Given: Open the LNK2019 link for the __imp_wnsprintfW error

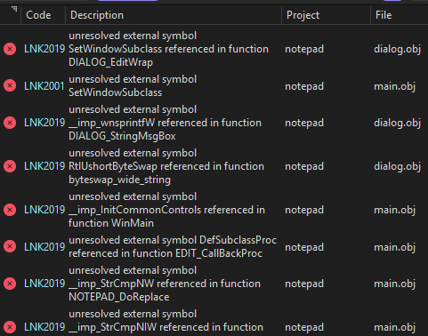Looking at the screenshot, I should [44, 123].
